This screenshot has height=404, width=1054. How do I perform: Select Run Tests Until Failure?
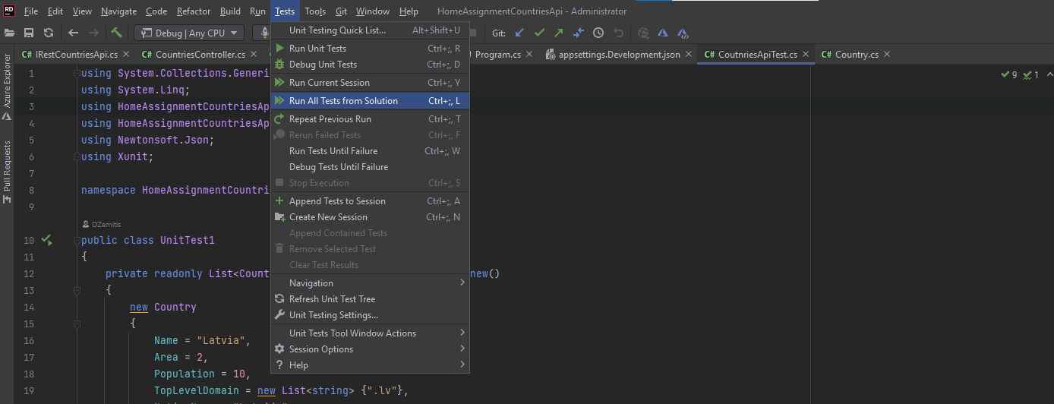[x=370, y=151]
